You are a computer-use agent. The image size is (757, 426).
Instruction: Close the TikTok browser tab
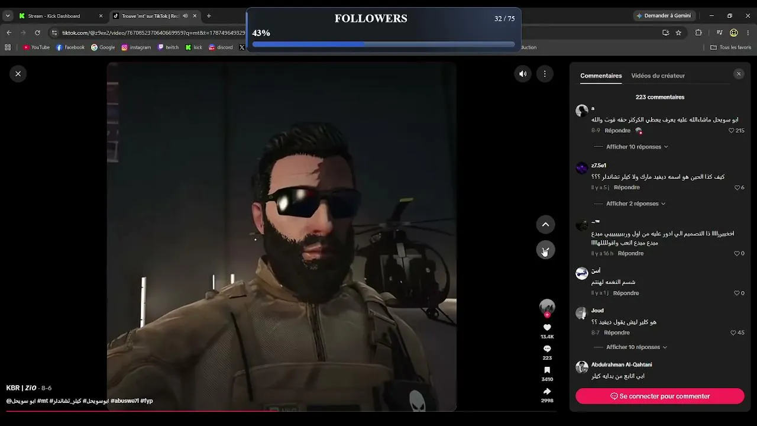pos(195,16)
